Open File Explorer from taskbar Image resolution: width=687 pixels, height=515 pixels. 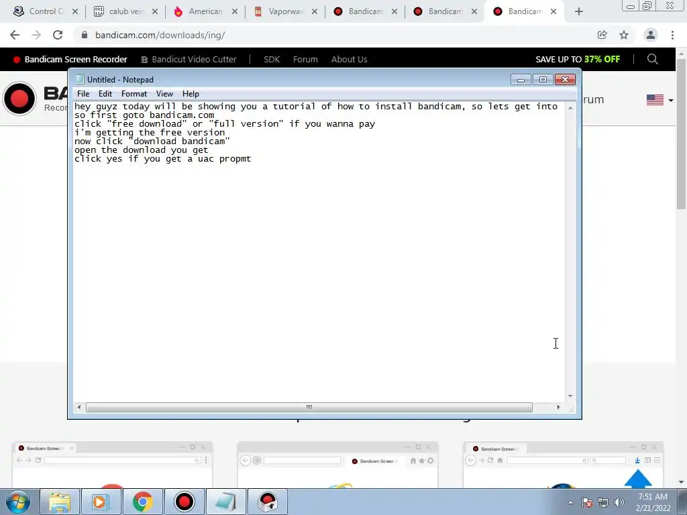tap(60, 502)
